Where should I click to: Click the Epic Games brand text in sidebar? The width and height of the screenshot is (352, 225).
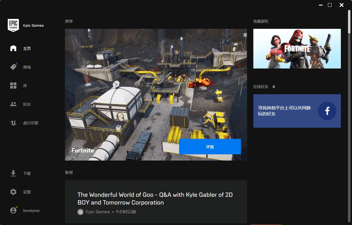33,25
